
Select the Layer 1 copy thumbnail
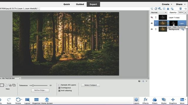pos(163,17)
